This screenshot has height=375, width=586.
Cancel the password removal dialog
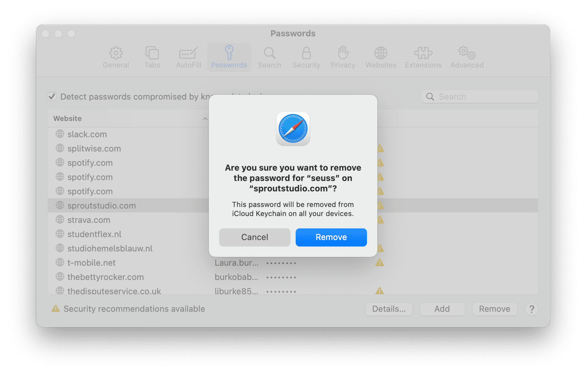tap(255, 237)
